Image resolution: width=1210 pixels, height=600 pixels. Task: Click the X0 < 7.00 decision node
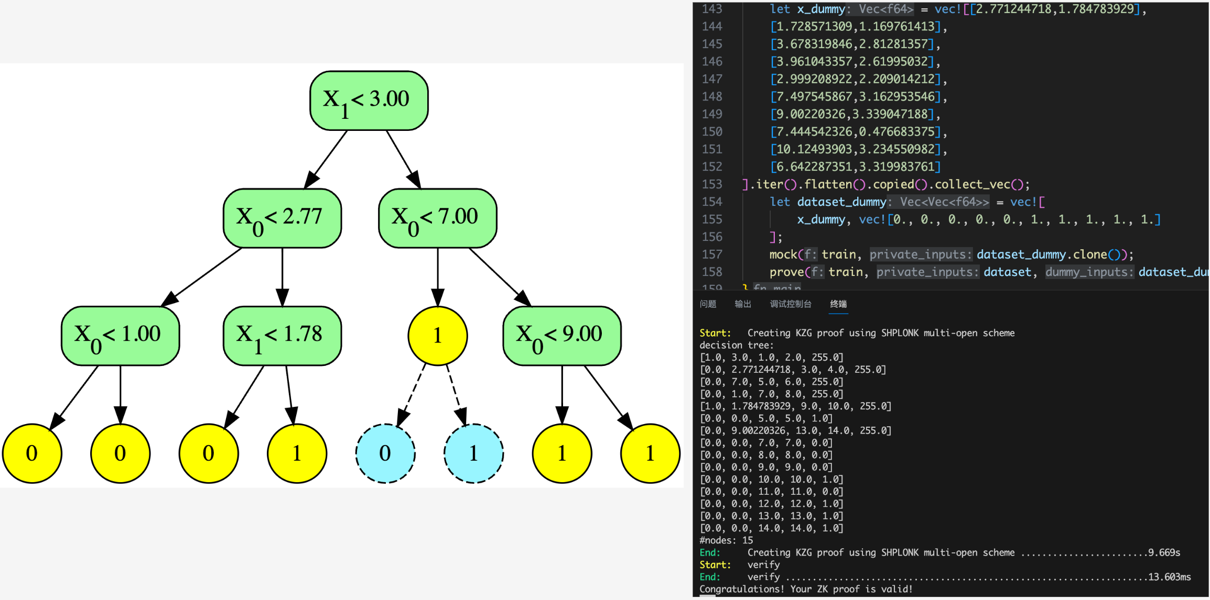point(437,218)
